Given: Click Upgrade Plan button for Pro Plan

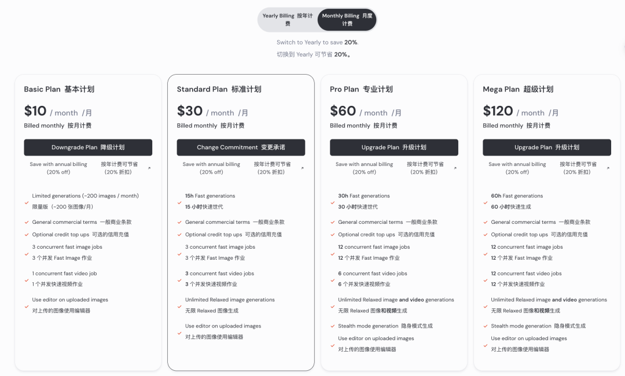Looking at the screenshot, I should (x=394, y=148).
